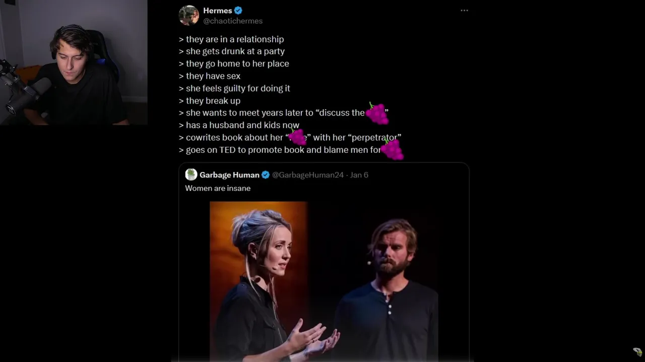Open the quoted tweet's TED talk photo
This screenshot has width=645, height=362.
tap(324, 281)
